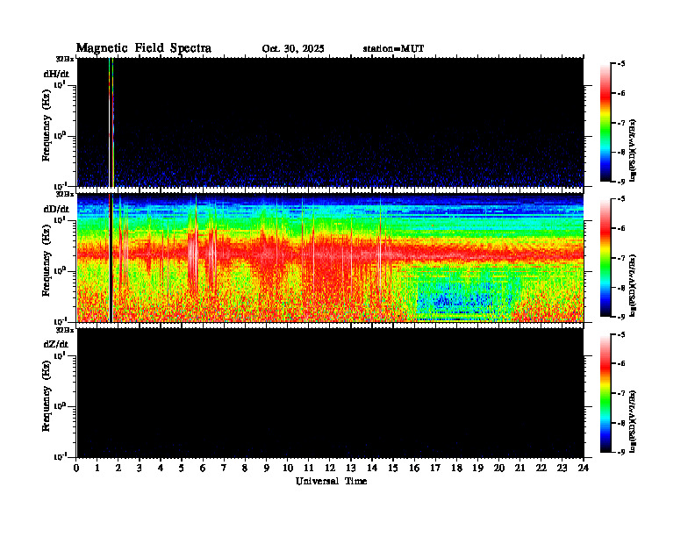Click the white vertical spike in dH/dt panel
The width and height of the screenshot is (695, 537).
point(111,122)
